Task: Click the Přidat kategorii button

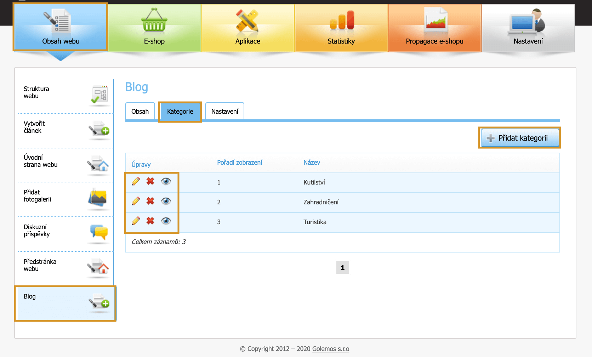Action: (519, 138)
